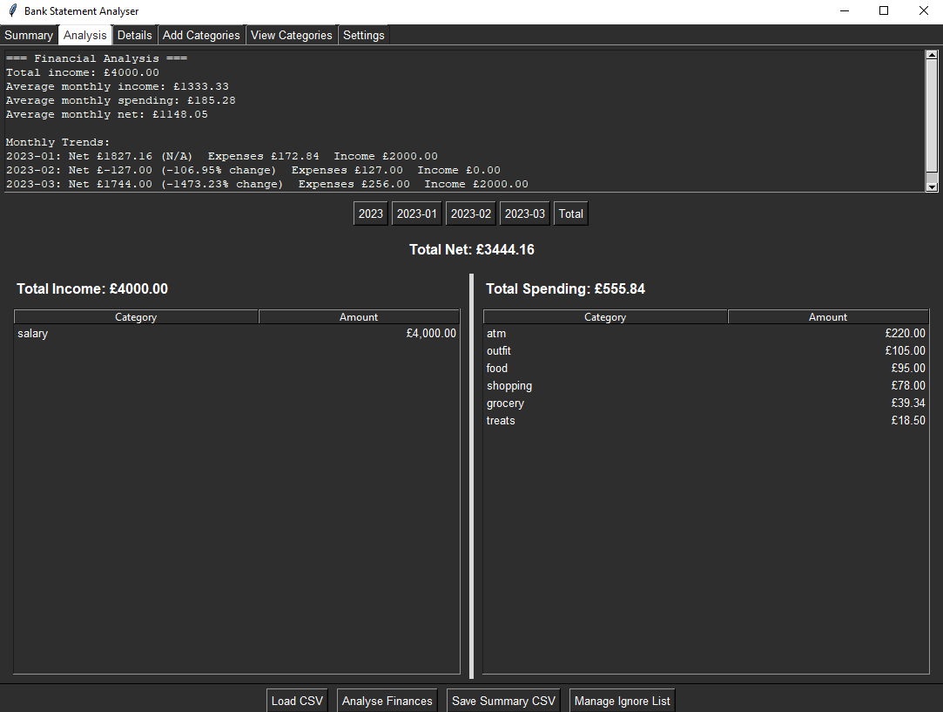The width and height of the screenshot is (943, 712).
Task: Select the grocery spending row
Action: (x=706, y=403)
